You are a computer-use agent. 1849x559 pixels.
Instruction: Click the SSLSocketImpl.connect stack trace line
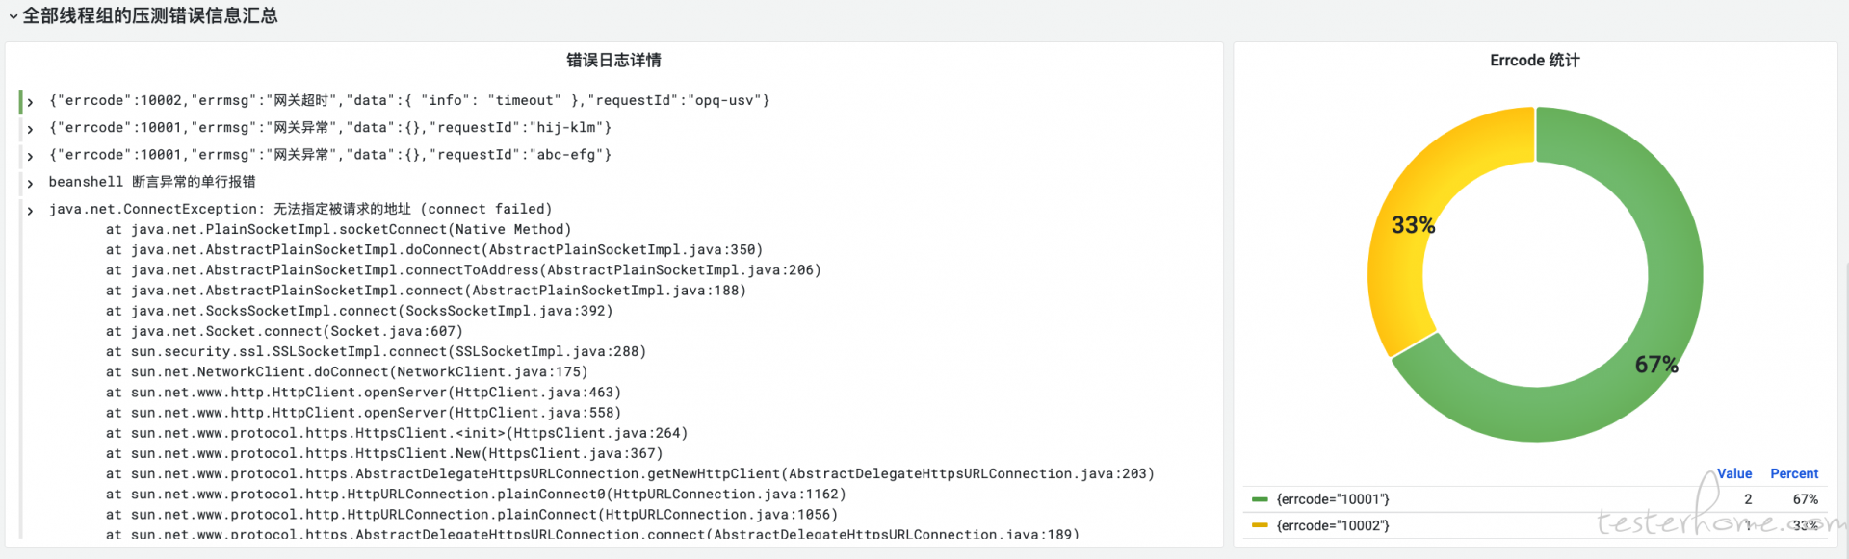(376, 352)
